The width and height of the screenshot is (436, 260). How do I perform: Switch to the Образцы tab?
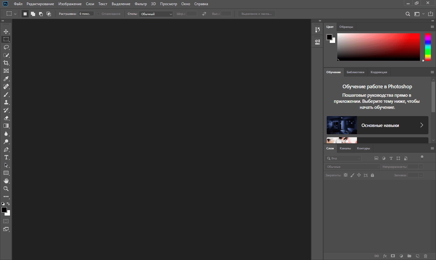pos(346,27)
